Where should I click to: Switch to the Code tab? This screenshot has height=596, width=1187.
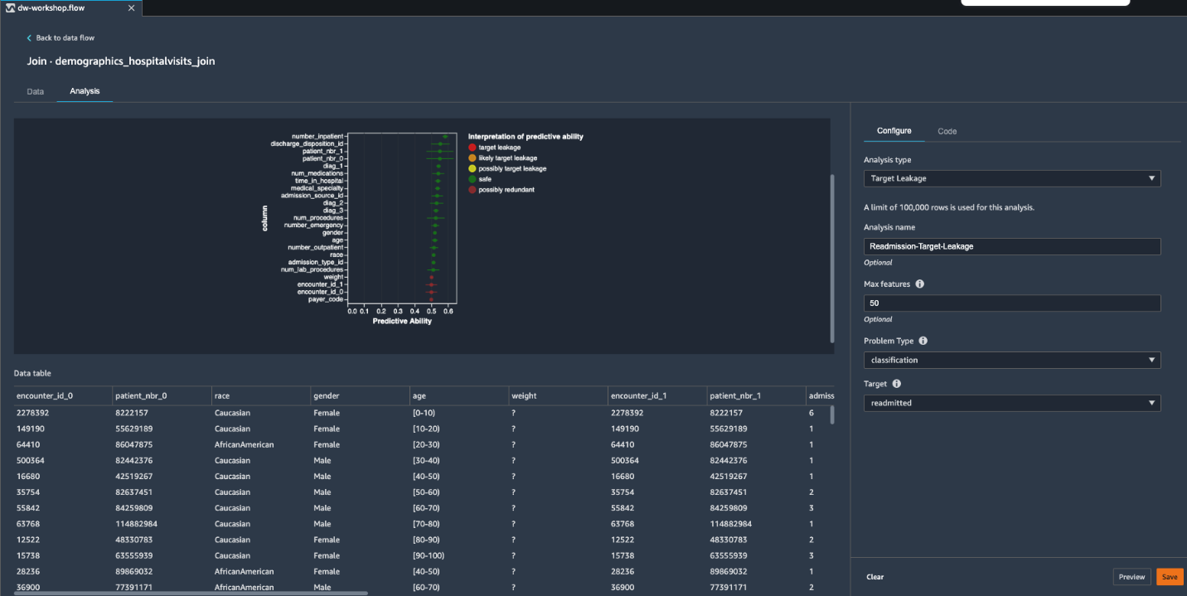pos(947,131)
